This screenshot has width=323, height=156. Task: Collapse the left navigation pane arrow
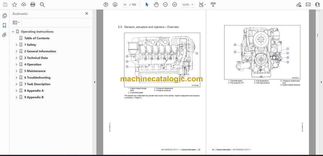[x=94, y=82]
